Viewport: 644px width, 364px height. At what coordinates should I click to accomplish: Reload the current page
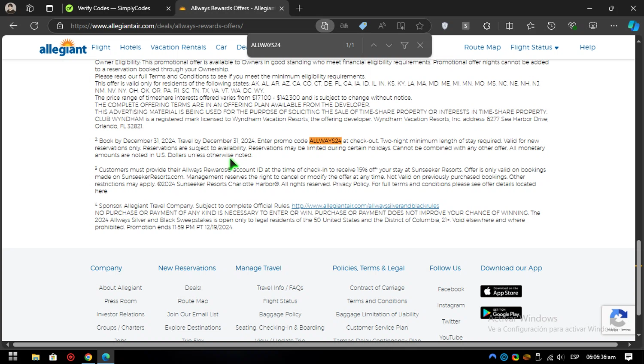point(34,26)
